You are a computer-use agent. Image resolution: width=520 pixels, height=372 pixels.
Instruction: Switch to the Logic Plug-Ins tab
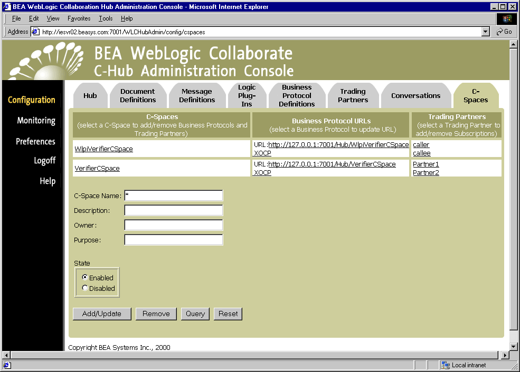click(x=247, y=96)
